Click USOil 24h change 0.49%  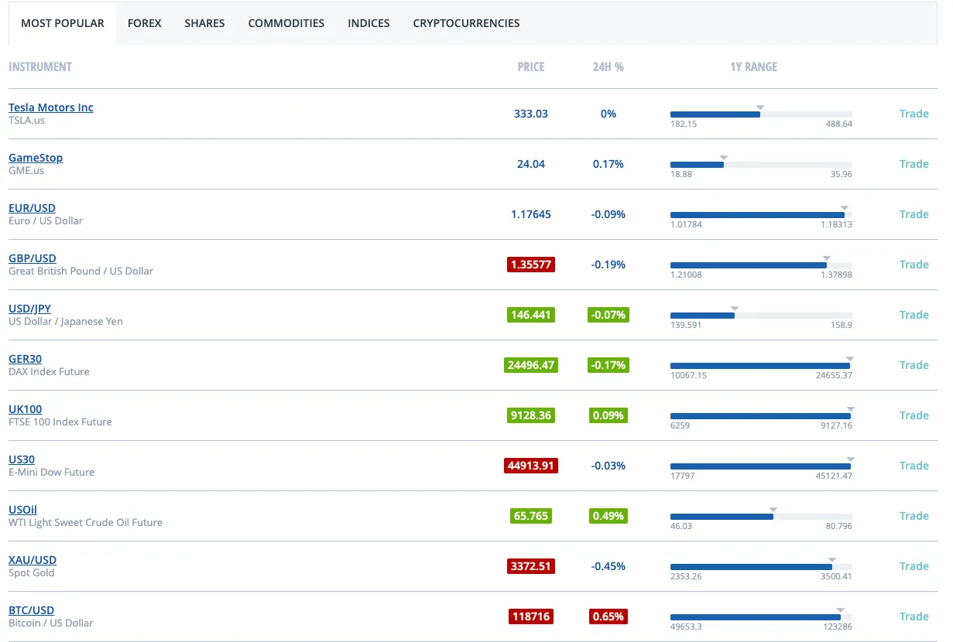608,516
